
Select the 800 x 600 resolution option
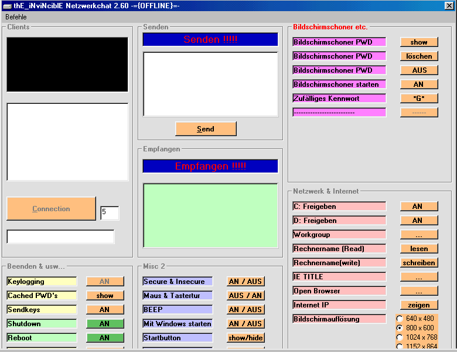point(400,328)
